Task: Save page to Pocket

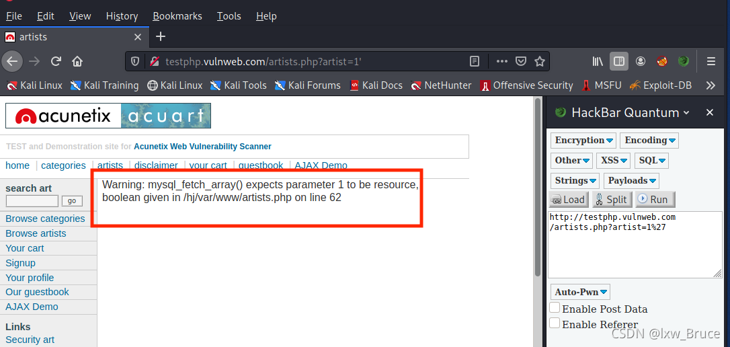Action: (520, 61)
